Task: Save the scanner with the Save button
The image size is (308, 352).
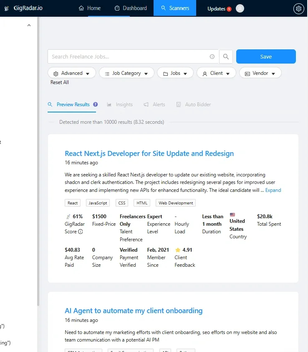Action: [x=266, y=56]
